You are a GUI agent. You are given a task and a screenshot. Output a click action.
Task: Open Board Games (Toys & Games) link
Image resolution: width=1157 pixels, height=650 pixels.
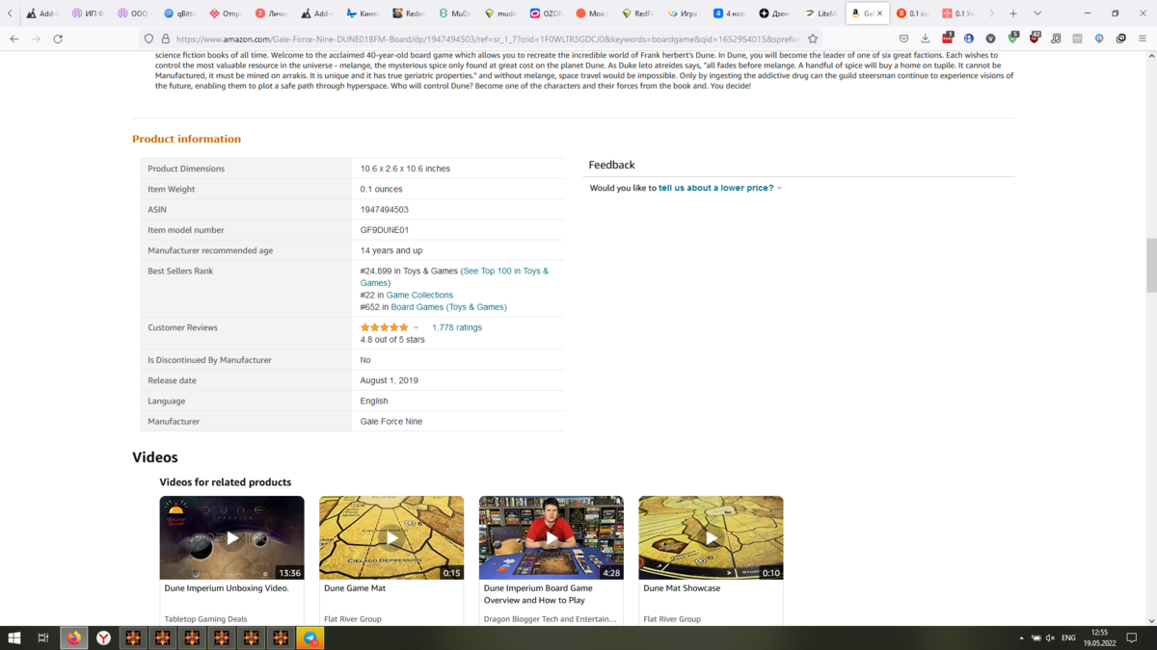[448, 307]
